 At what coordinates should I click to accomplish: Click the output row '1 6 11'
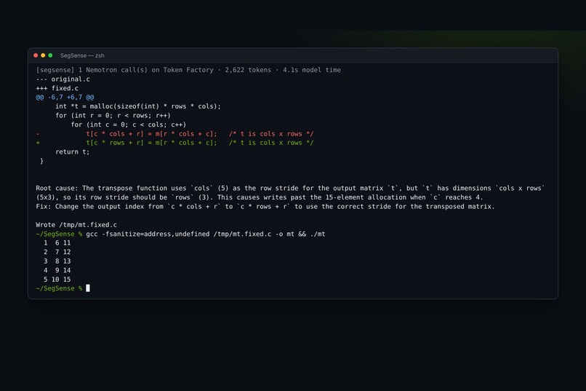[57, 243]
